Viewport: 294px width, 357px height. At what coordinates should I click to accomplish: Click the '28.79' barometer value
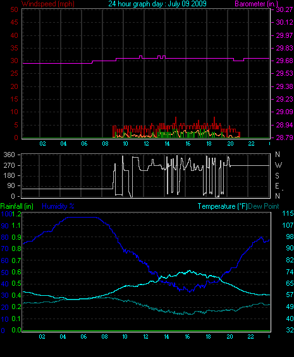285,138
